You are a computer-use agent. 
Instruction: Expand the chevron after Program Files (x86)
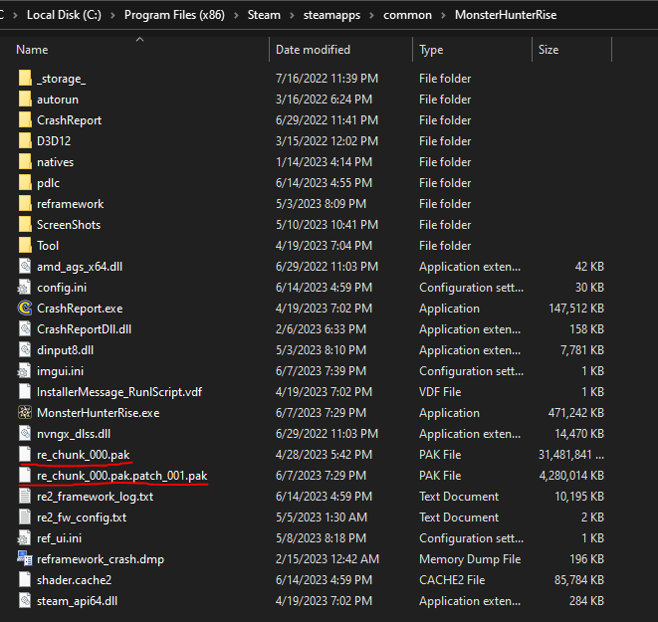click(x=236, y=15)
